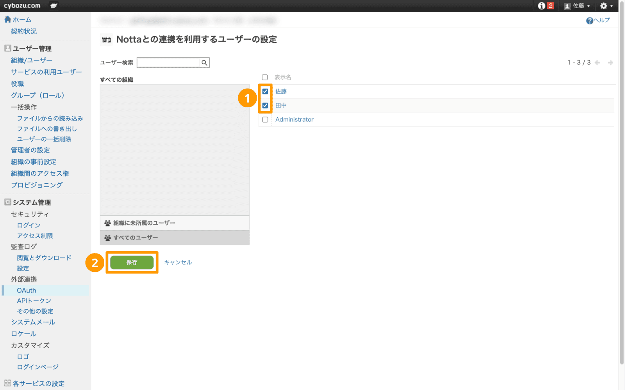Open その他の設定
Image resolution: width=625 pixels, height=390 pixels.
(x=35, y=311)
